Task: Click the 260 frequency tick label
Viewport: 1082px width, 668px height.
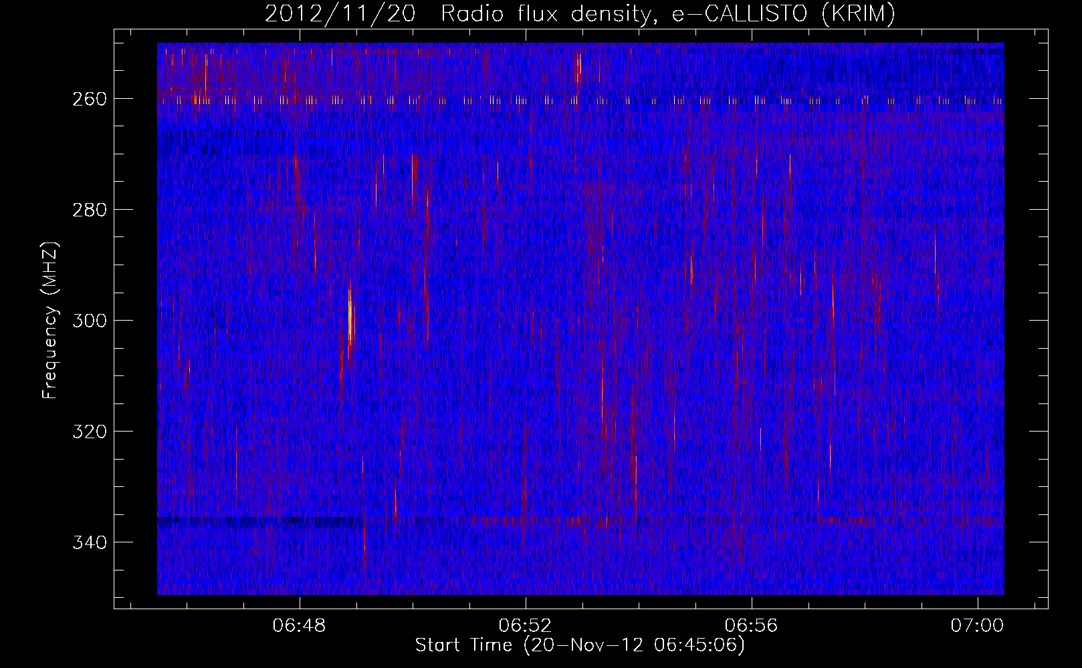Action: pos(88,99)
